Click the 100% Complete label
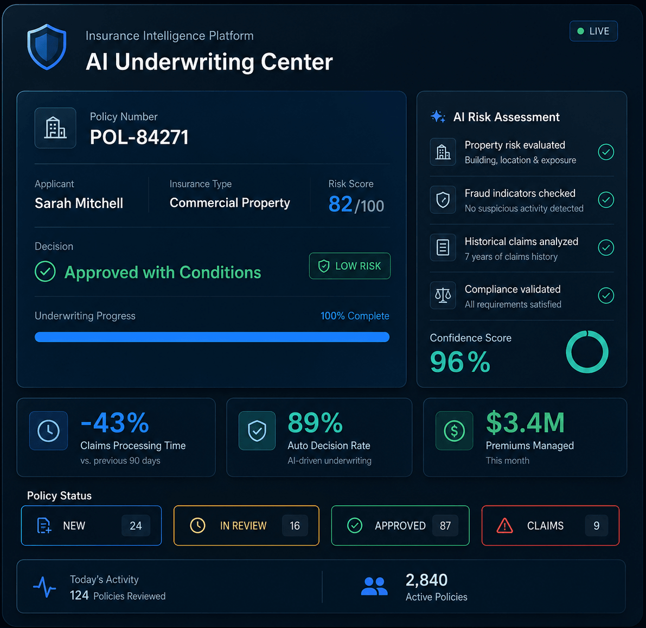 click(x=355, y=316)
